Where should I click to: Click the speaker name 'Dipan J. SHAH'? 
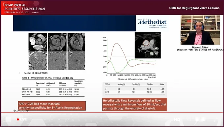point(200,48)
